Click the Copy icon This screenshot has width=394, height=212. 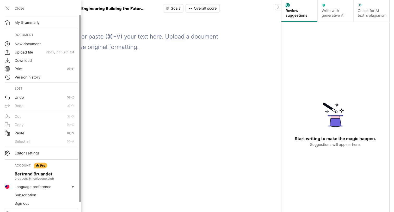click(7, 125)
